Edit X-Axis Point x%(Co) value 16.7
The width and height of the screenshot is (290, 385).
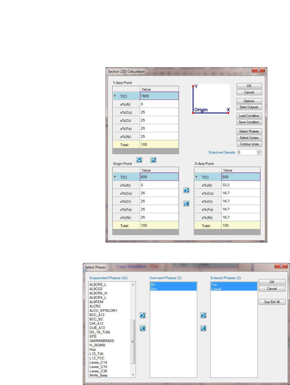click(x=241, y=193)
